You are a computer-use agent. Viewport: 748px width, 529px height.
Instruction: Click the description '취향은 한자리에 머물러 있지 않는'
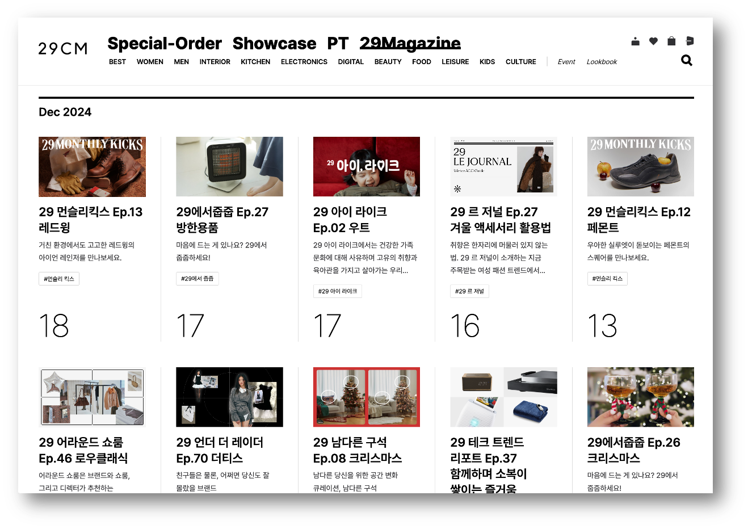499,245
